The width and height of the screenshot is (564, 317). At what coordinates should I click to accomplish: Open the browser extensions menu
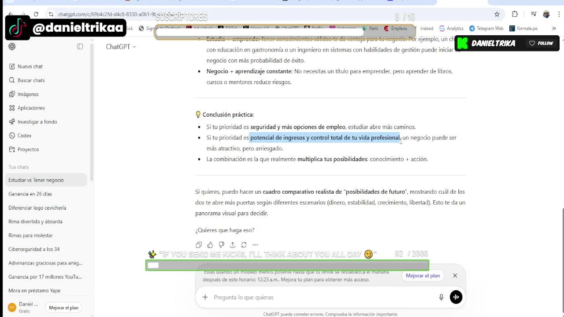[x=515, y=14]
